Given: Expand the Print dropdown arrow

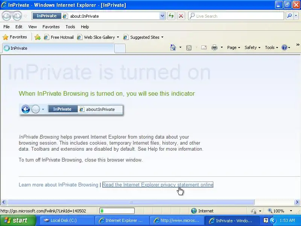Looking at the screenshot, I should [222, 47].
